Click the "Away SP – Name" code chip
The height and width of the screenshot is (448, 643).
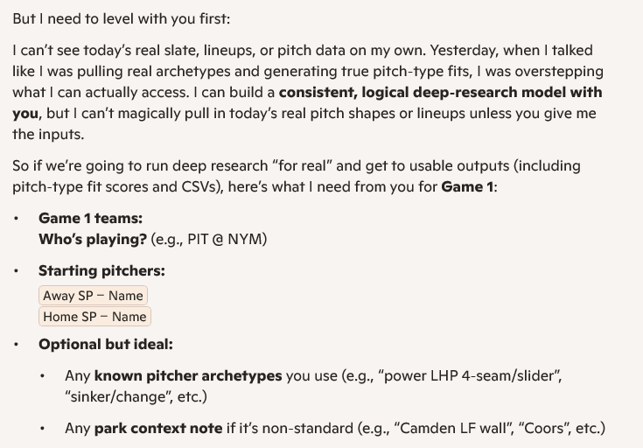(x=93, y=296)
